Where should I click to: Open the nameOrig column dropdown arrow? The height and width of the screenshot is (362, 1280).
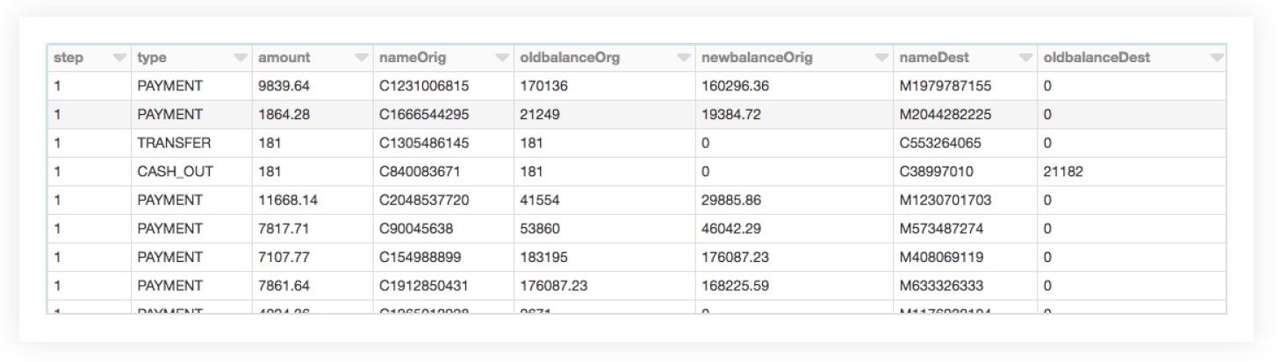[501, 58]
